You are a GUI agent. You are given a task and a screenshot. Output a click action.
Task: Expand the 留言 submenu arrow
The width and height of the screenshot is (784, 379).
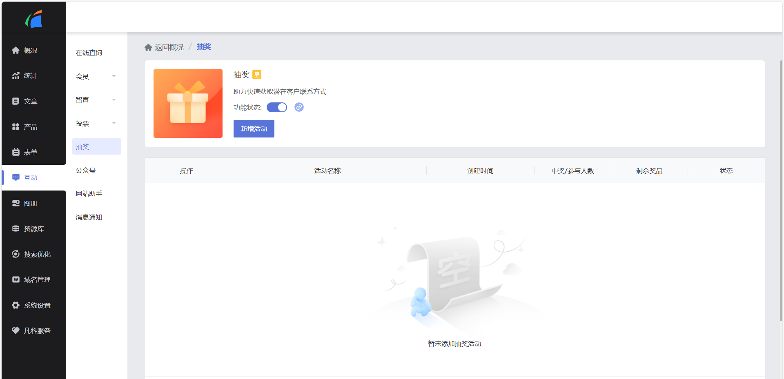(114, 100)
